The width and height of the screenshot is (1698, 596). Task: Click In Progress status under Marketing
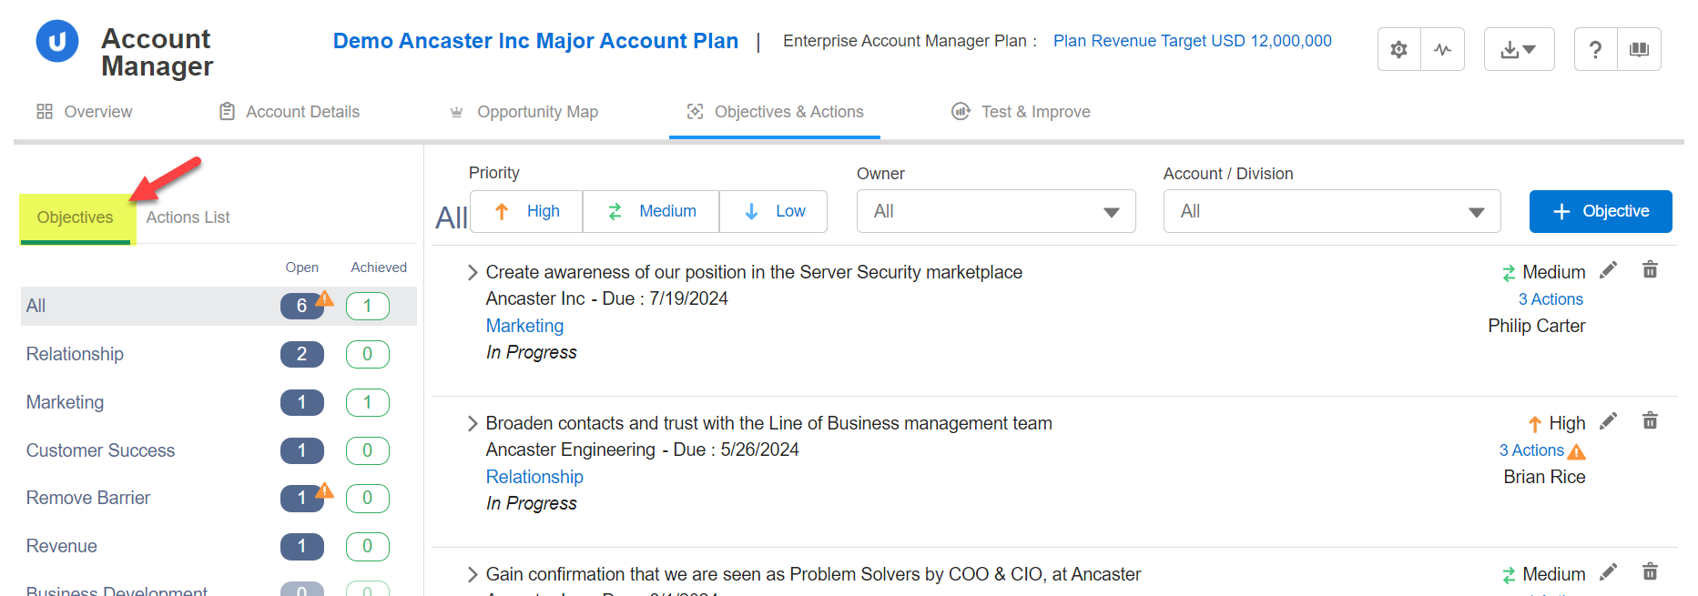[531, 352]
